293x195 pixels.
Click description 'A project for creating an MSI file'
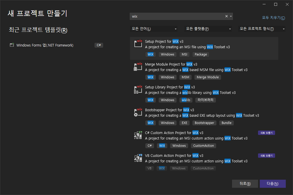click(188, 47)
